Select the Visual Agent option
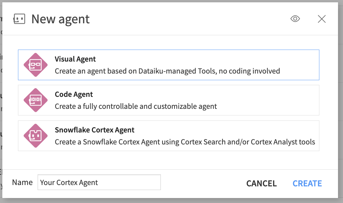 (169, 65)
